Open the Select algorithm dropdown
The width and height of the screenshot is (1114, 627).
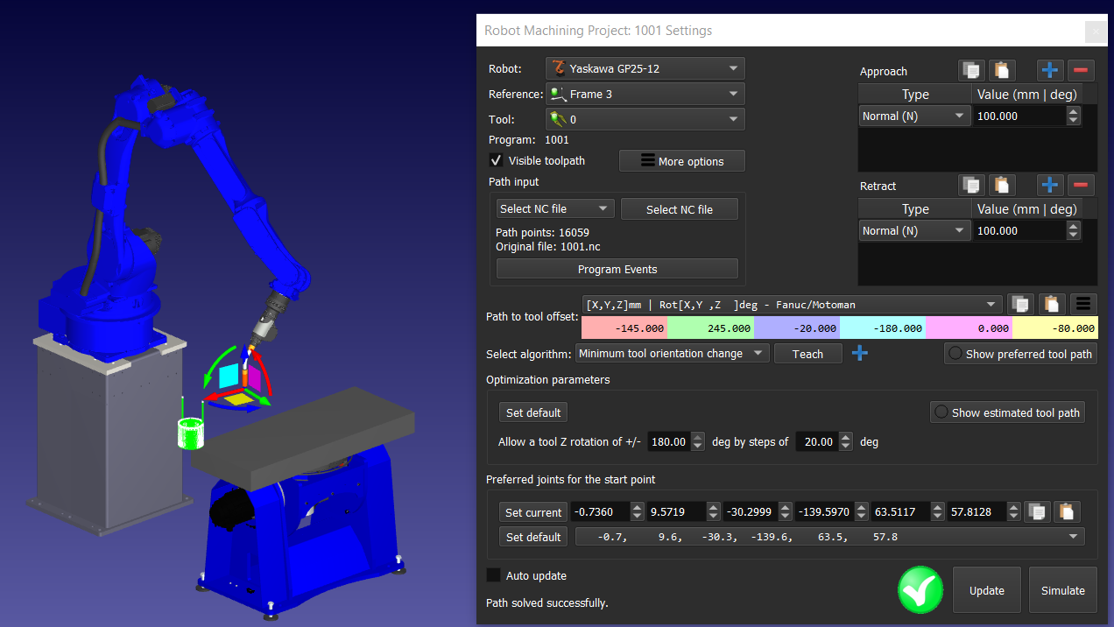pos(672,354)
